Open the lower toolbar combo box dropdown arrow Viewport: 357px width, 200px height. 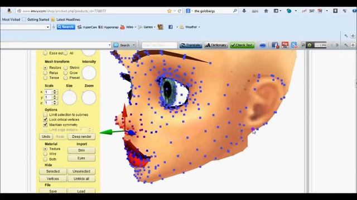click(x=109, y=45)
